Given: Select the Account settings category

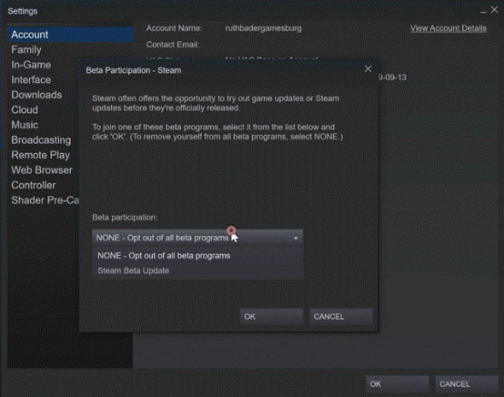Looking at the screenshot, I should coord(70,34).
